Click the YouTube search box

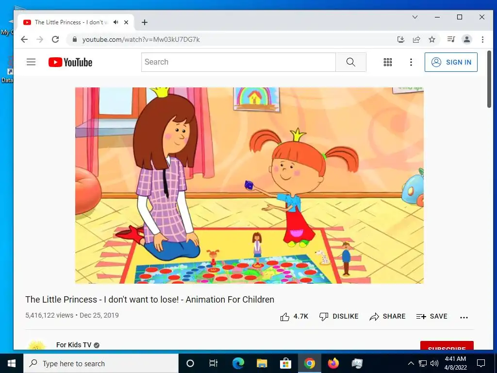[238, 62]
